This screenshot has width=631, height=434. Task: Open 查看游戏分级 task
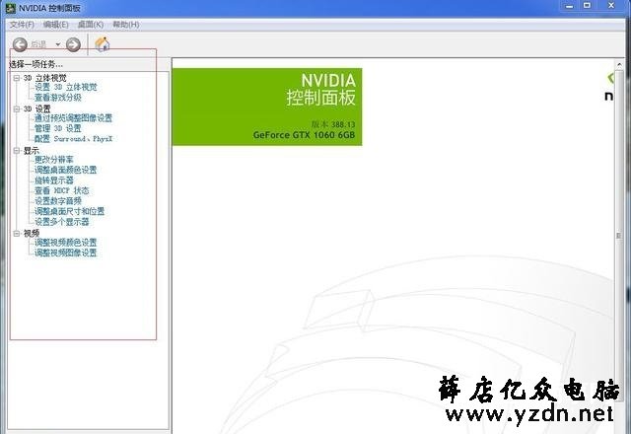[x=58, y=98]
